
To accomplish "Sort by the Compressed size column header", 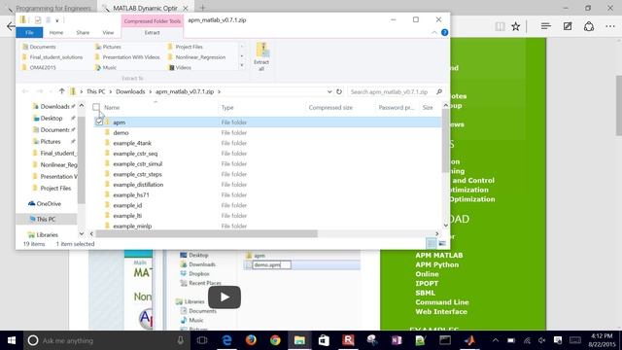I will pyautogui.click(x=330, y=108).
